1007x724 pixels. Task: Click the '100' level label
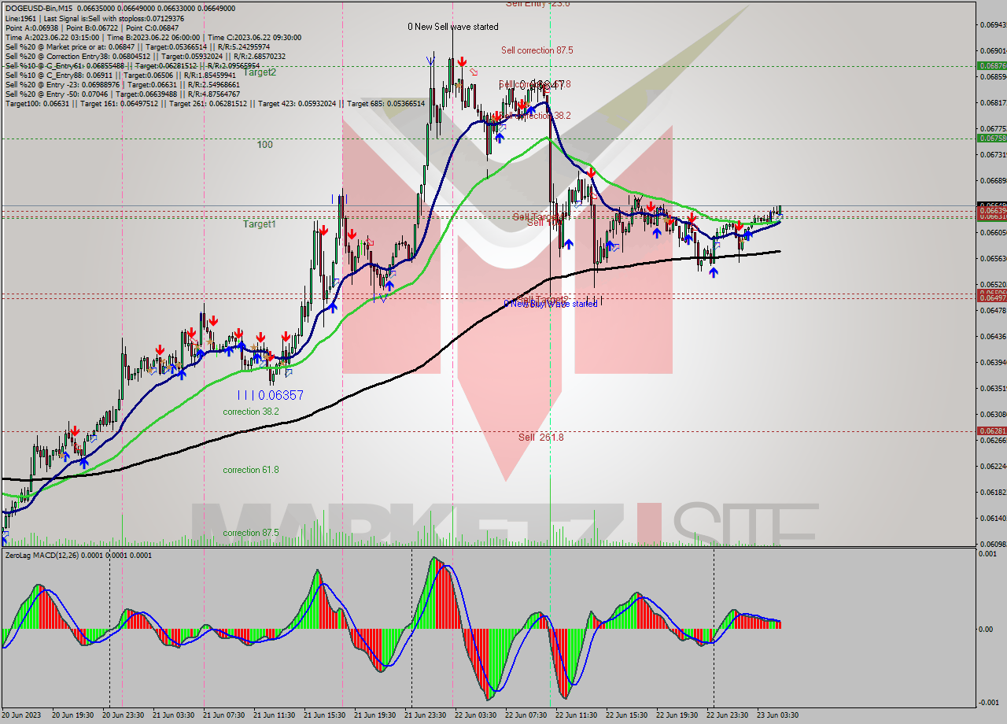(265, 145)
